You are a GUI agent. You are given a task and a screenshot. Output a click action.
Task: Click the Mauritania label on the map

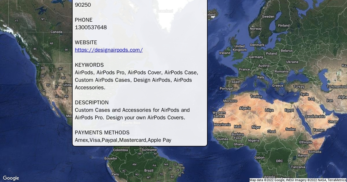coord(222,125)
